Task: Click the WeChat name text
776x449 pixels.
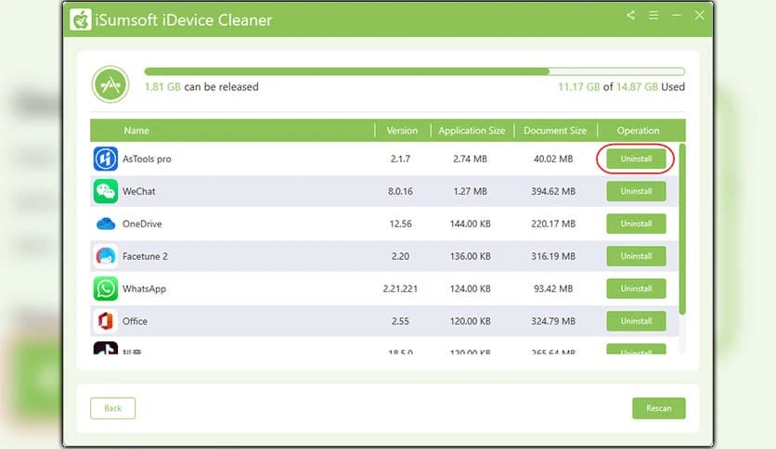Action: (x=138, y=191)
